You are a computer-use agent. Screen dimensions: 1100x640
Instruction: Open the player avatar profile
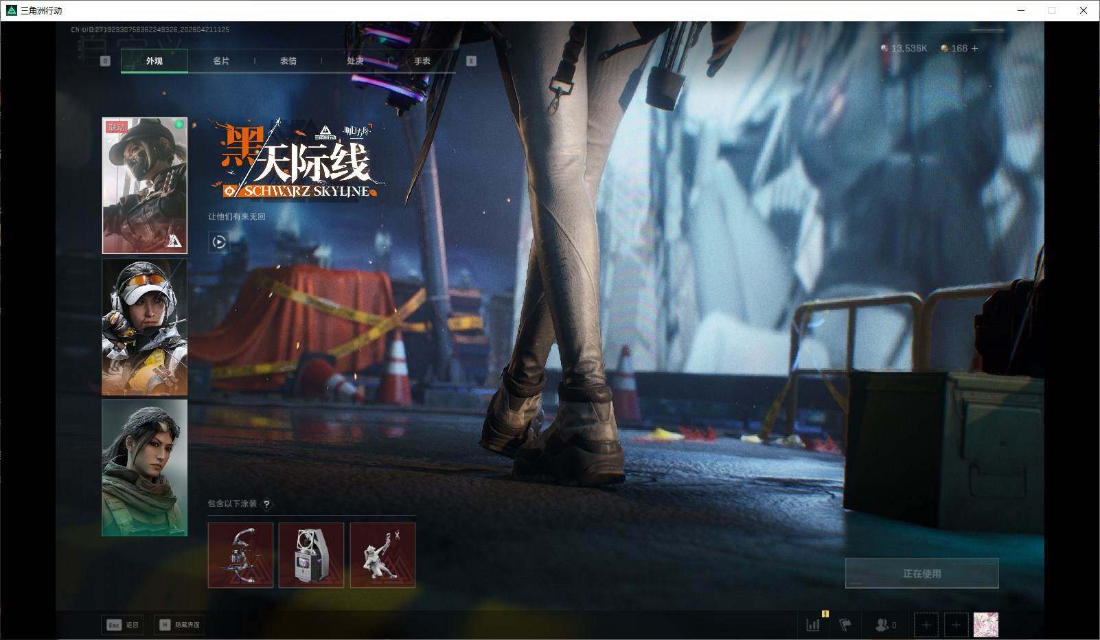click(x=986, y=625)
